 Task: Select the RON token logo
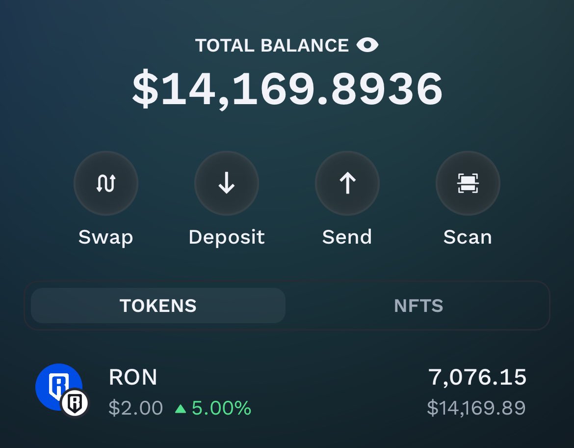[x=58, y=387]
